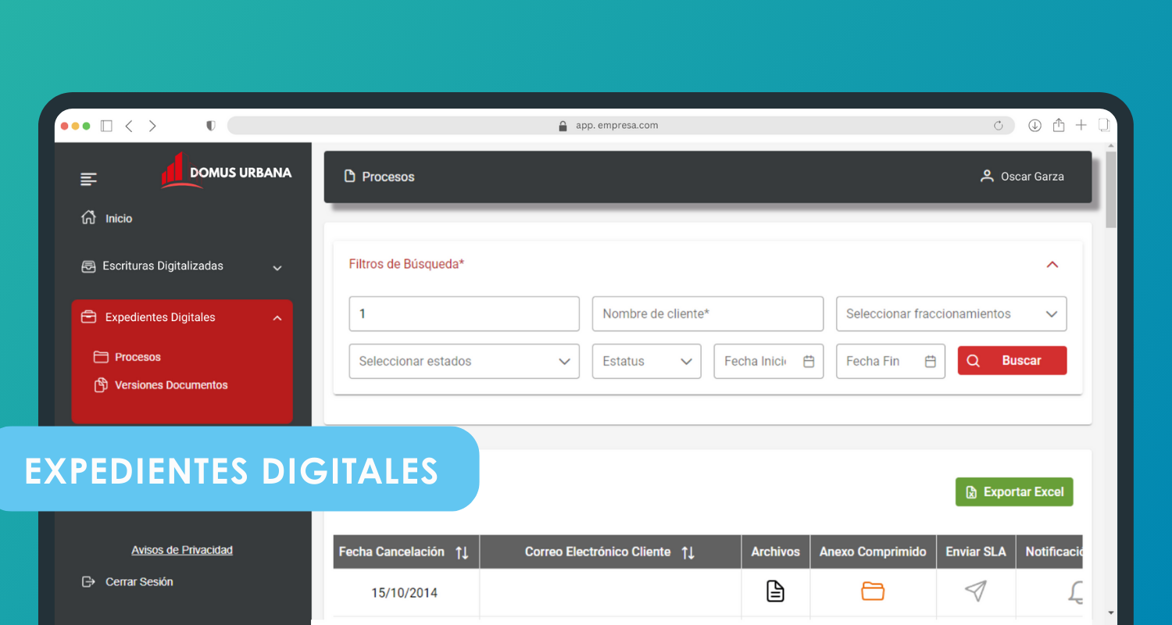Toggle the hamburger menu icon in sidebar

click(x=89, y=180)
